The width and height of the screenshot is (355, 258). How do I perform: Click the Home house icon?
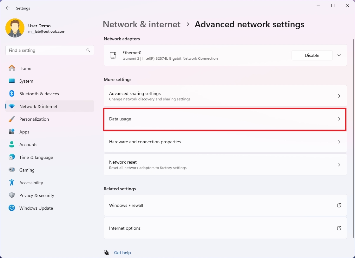tap(12, 68)
